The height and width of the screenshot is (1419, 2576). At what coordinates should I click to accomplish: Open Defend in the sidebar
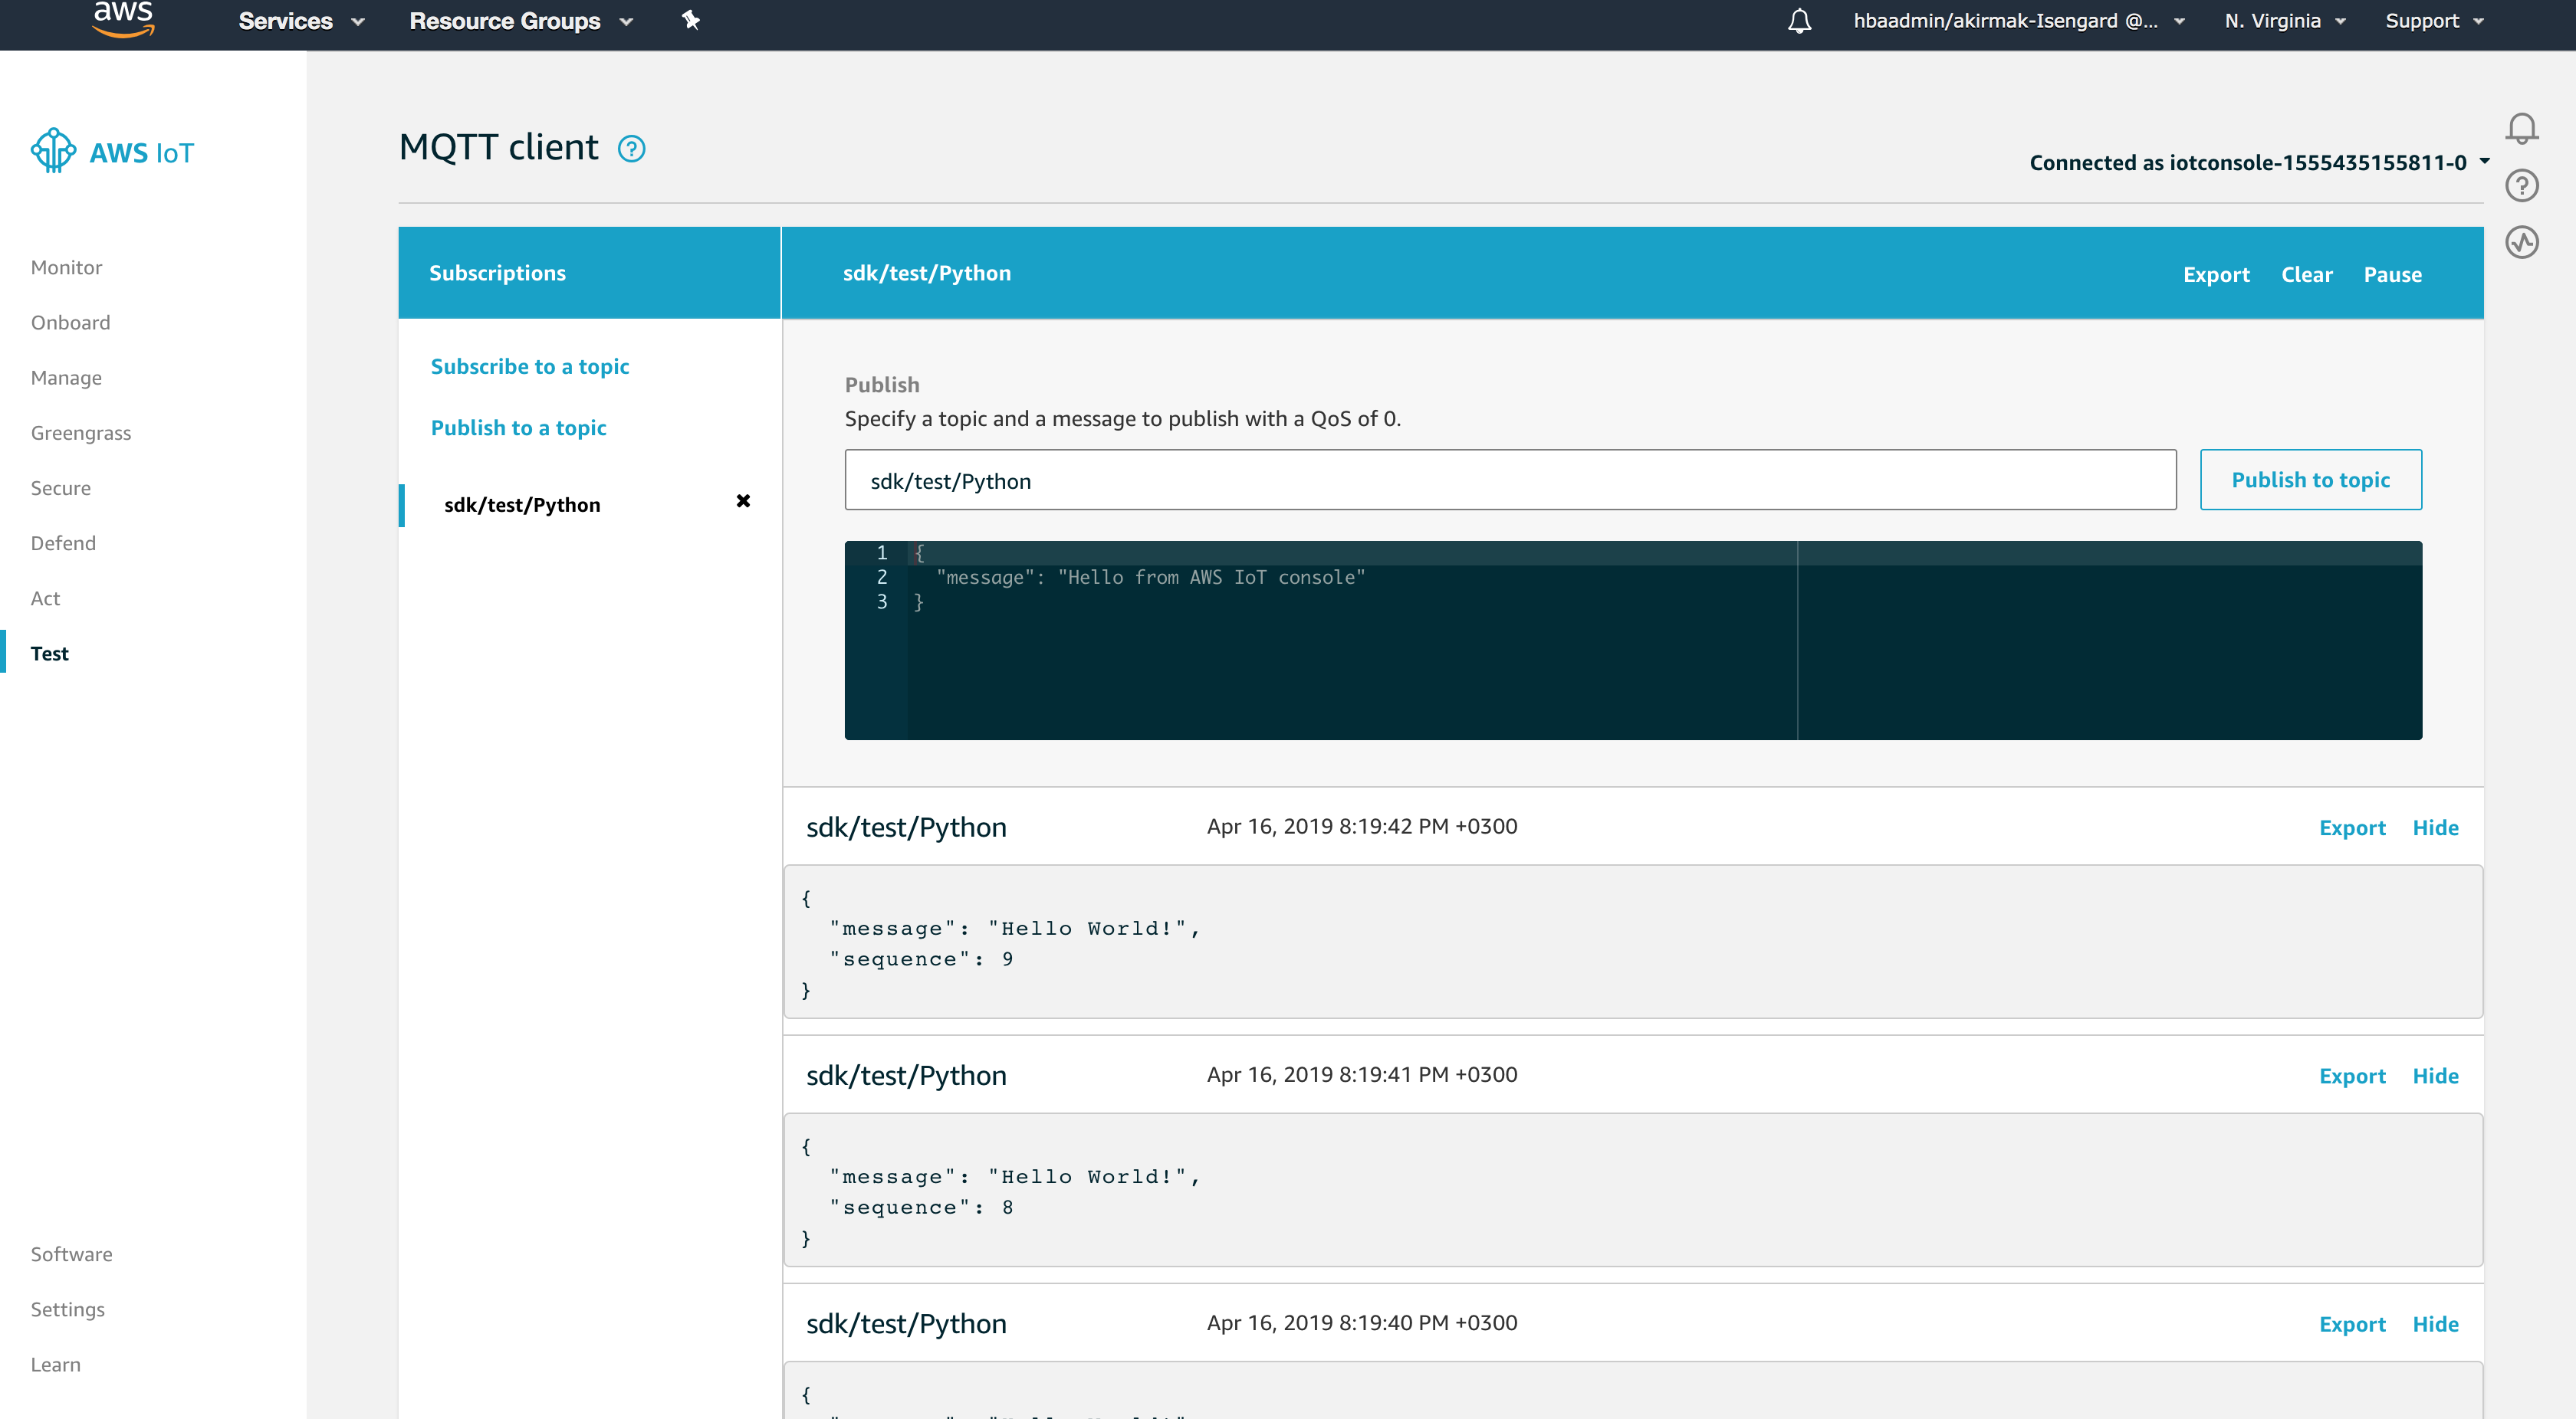(63, 542)
